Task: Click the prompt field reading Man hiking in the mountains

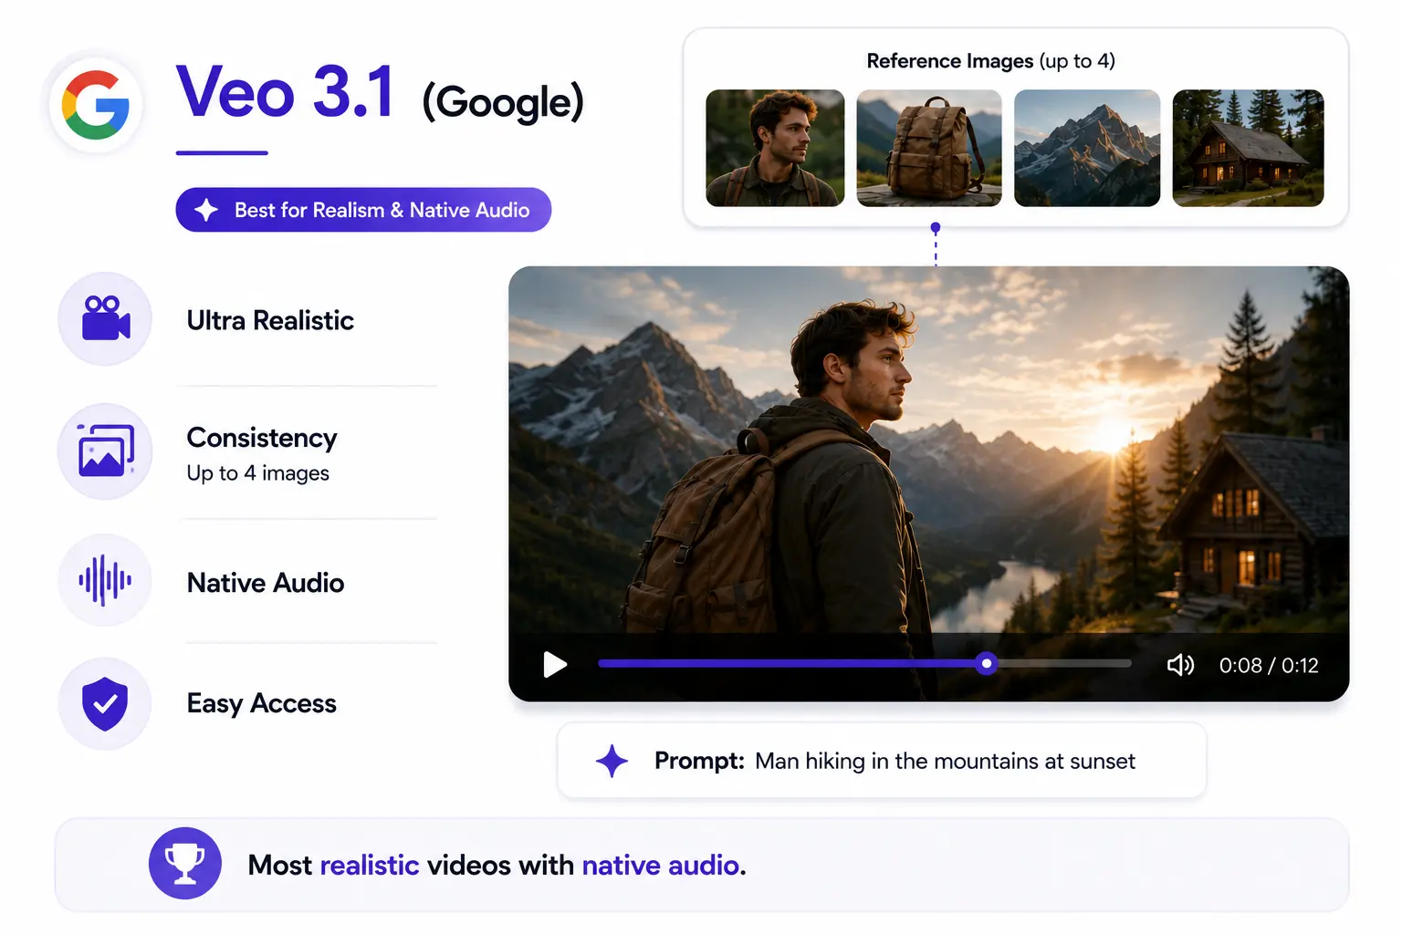Action: (882, 761)
